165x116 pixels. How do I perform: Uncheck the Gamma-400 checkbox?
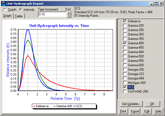(125, 43)
